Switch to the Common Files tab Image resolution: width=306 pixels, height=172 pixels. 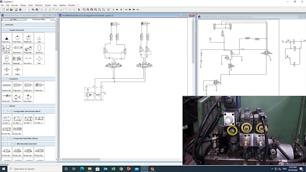click(39, 19)
